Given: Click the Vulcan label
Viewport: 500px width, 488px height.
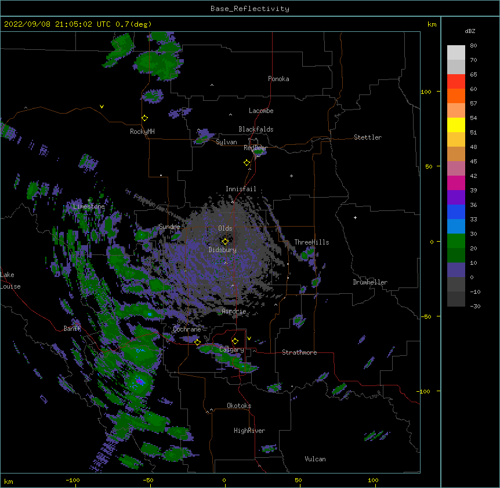Looking at the screenshot, I should 315,459.
